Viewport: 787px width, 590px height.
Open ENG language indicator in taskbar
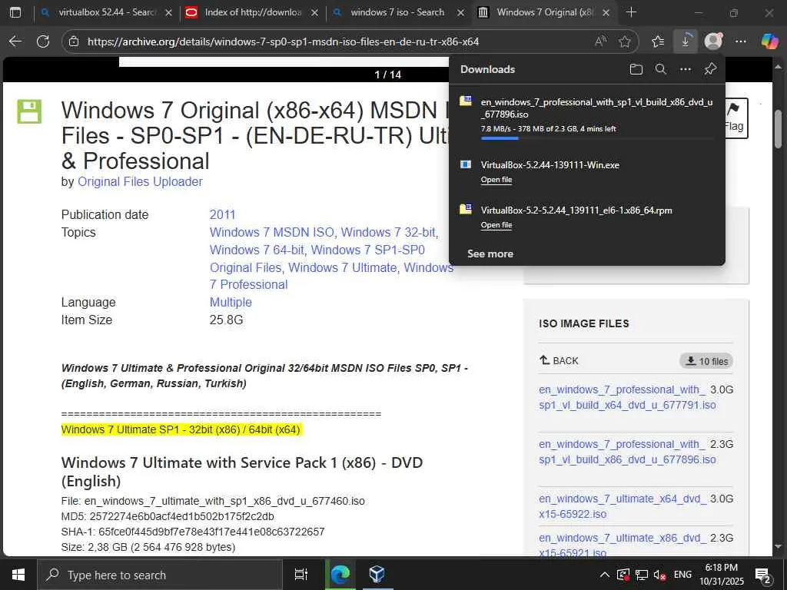tap(682, 575)
